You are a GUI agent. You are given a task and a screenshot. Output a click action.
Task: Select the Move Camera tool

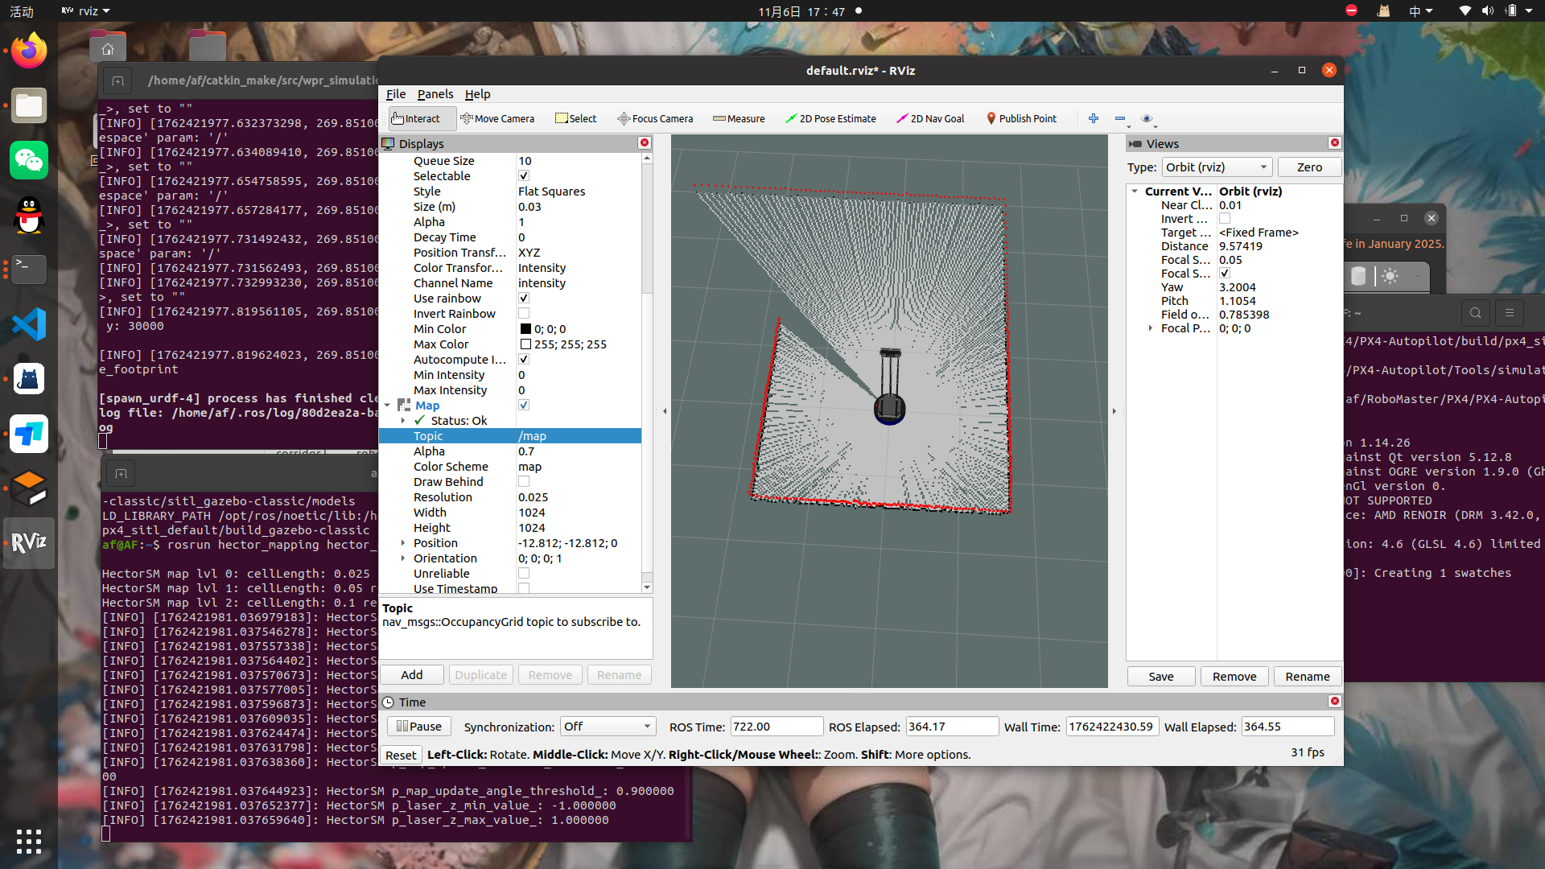pos(497,118)
